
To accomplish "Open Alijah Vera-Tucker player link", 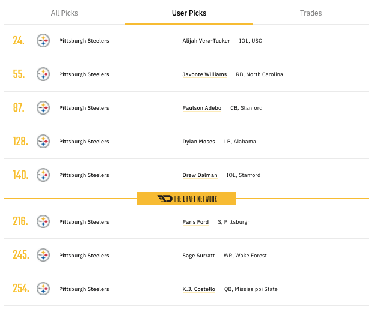I will click(206, 41).
